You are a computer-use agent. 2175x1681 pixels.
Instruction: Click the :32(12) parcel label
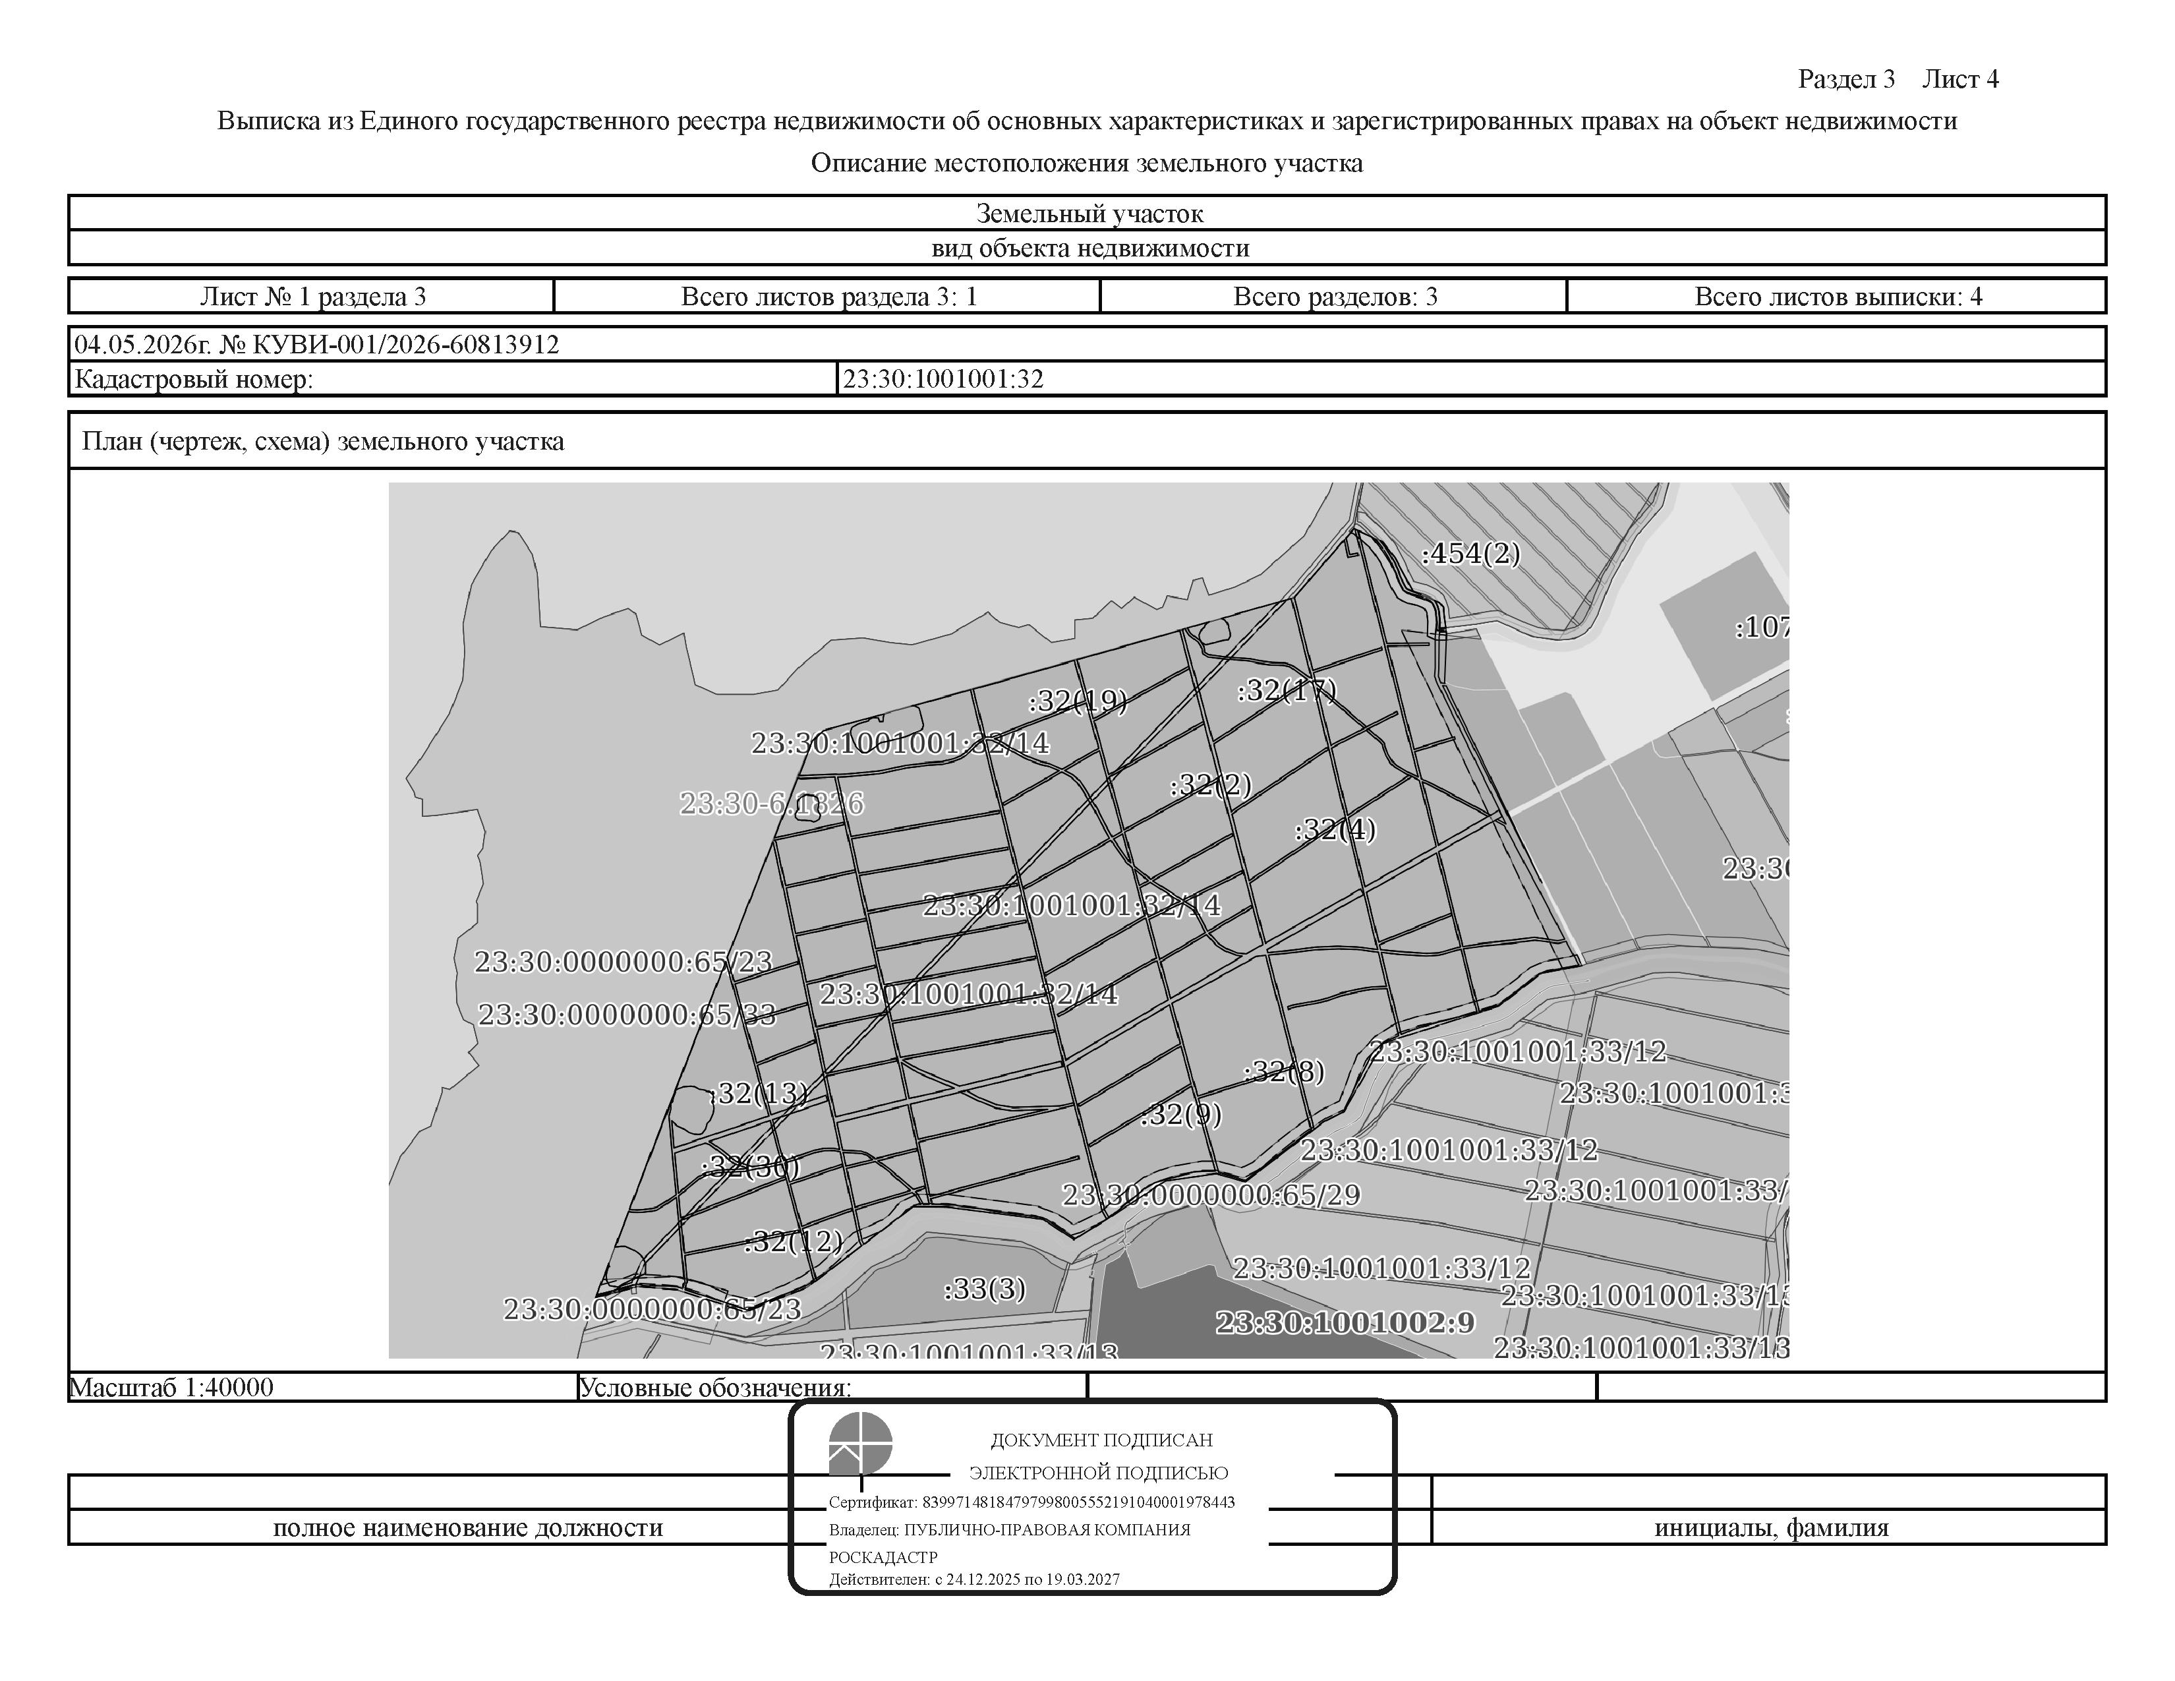(x=793, y=1241)
